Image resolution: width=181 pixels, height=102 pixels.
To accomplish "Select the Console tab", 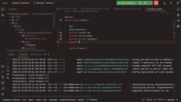I will click(x=23, y=54).
